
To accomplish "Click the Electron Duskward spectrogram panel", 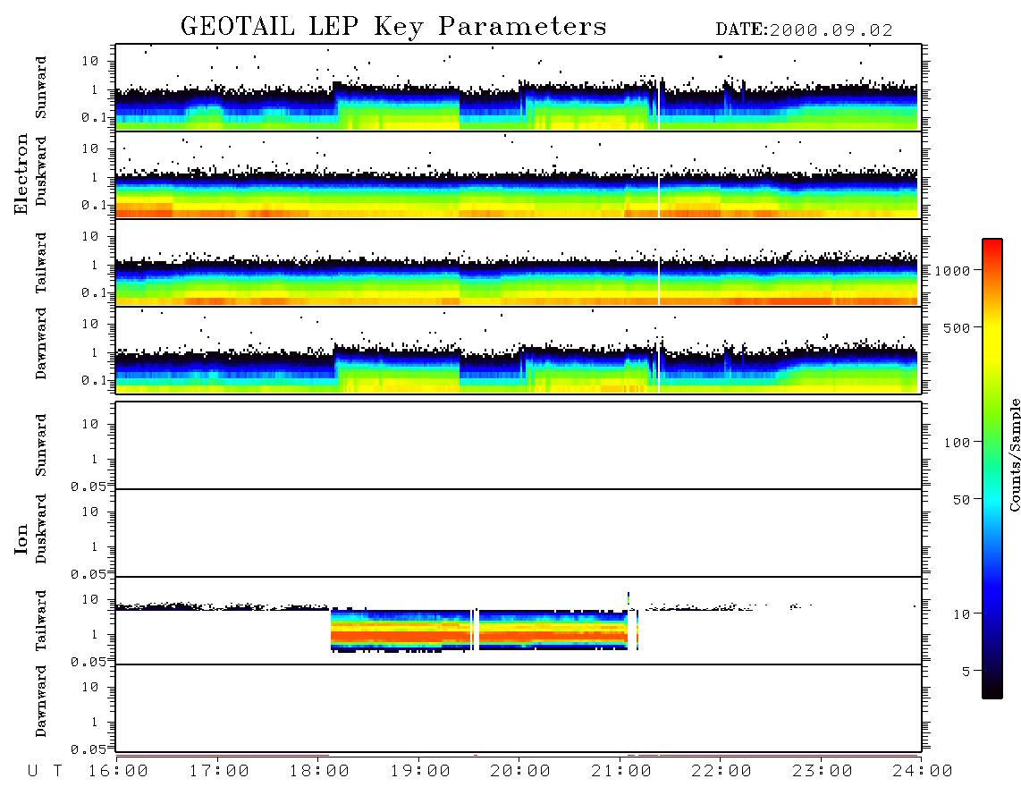I will [x=519, y=174].
